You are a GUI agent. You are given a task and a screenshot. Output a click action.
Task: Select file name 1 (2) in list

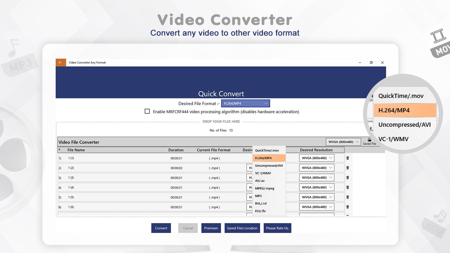[x=71, y=168]
